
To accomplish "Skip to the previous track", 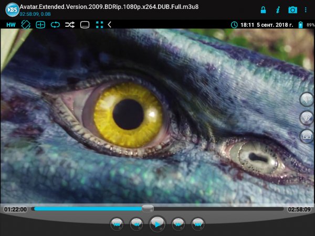I will click(117, 224).
